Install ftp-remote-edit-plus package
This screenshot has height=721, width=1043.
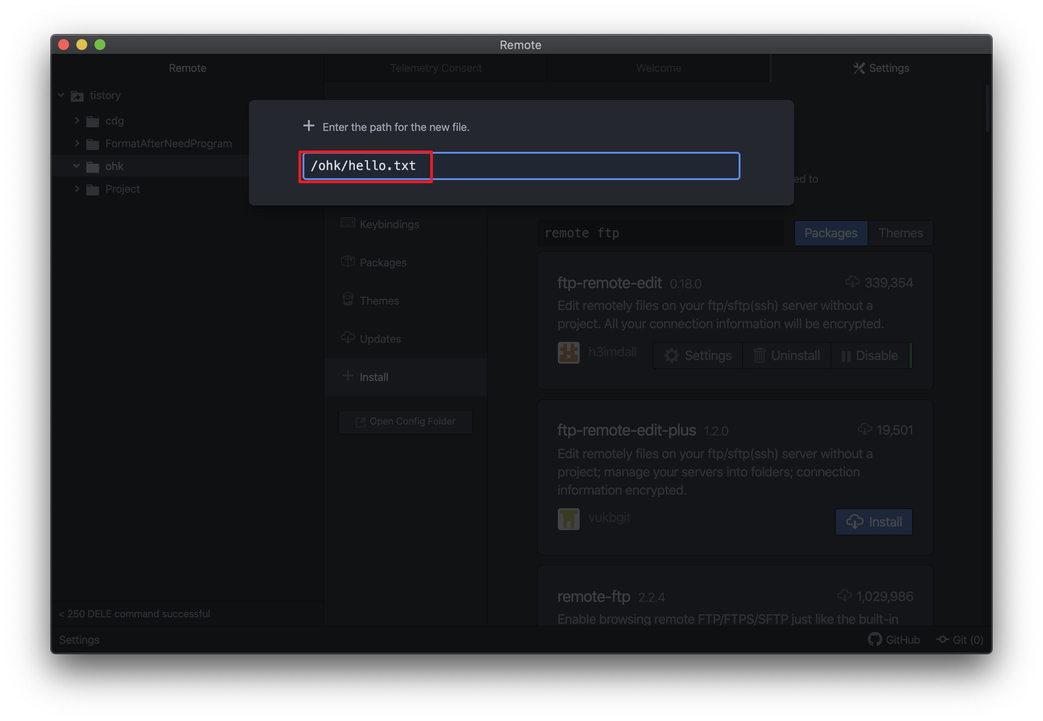click(x=874, y=522)
